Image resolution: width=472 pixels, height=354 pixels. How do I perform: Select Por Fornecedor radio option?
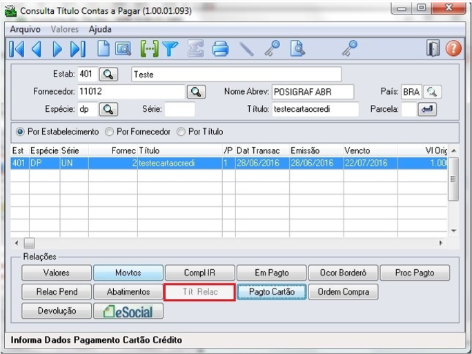tap(137, 132)
